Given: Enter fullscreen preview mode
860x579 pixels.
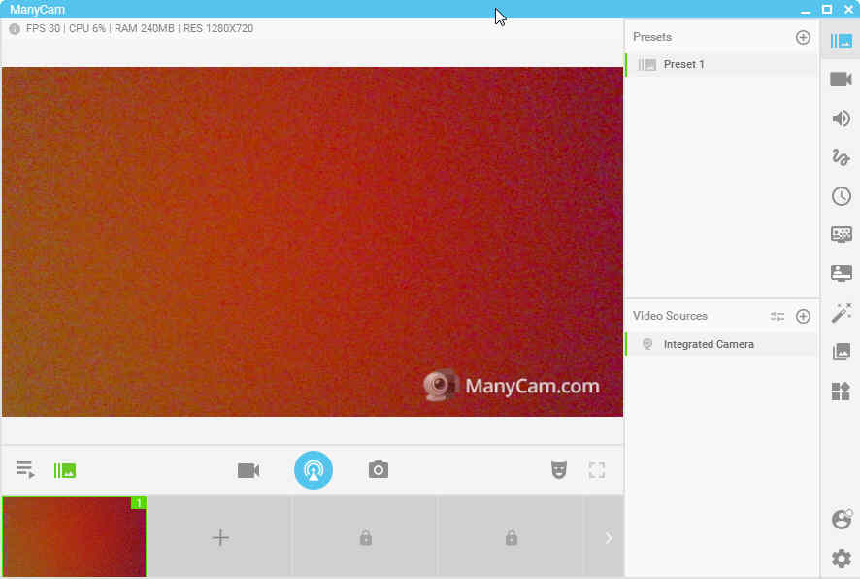Looking at the screenshot, I should point(597,469).
